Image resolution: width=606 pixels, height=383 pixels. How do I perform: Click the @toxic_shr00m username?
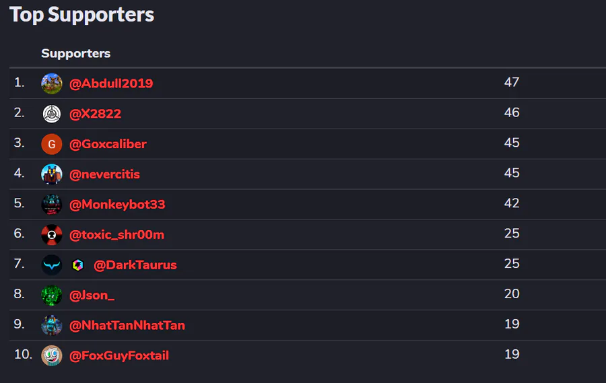click(116, 234)
